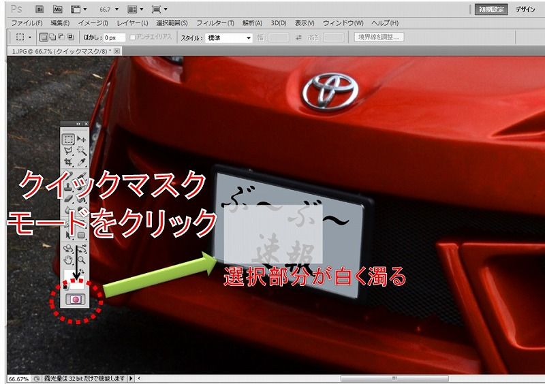The width and height of the screenshot is (545, 384).
Task: Open the ヘルプ(H) menu
Action: pos(385,23)
